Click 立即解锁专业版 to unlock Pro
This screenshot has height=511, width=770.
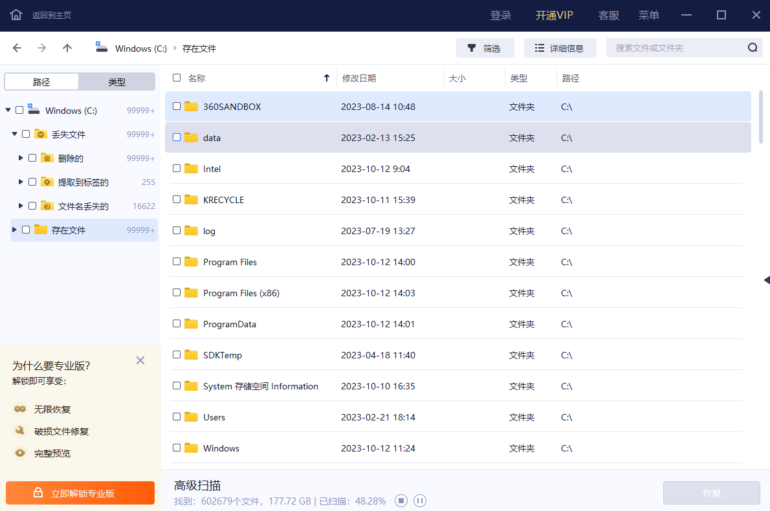[x=80, y=492]
